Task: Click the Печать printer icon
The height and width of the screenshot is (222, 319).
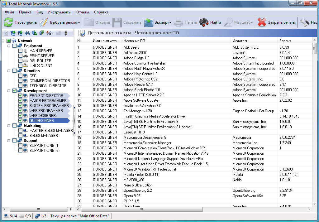Action: click(x=179, y=22)
